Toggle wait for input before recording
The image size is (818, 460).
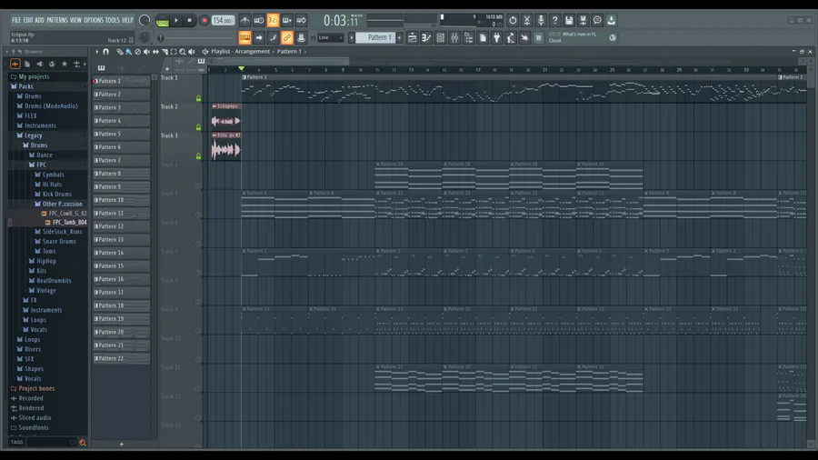[259, 20]
